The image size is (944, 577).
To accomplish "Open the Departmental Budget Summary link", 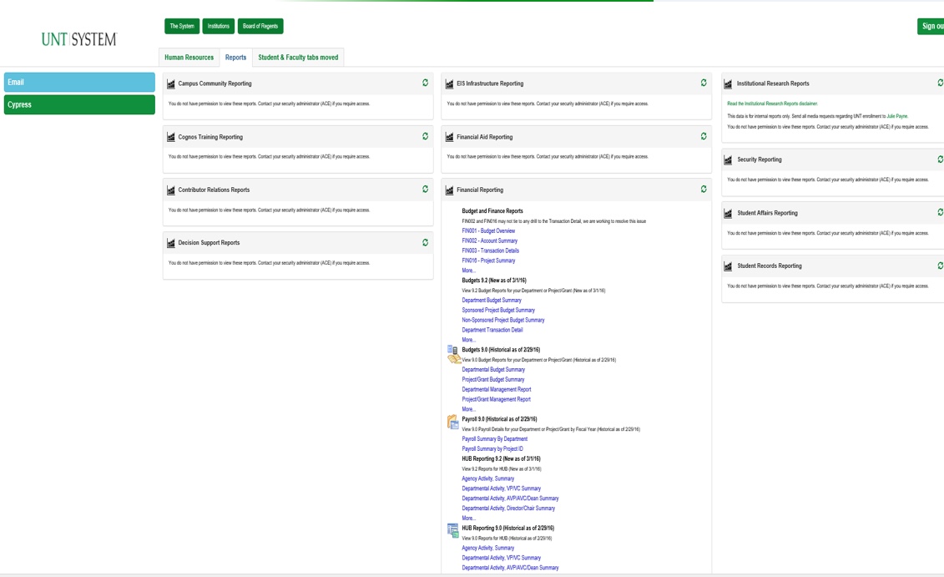I will 493,369.
